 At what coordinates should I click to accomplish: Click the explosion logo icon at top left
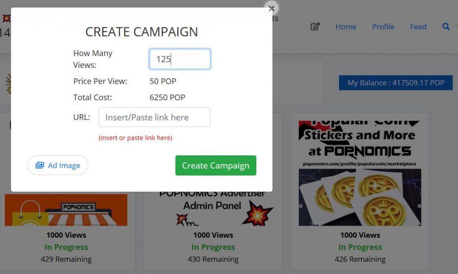click(x=6, y=18)
